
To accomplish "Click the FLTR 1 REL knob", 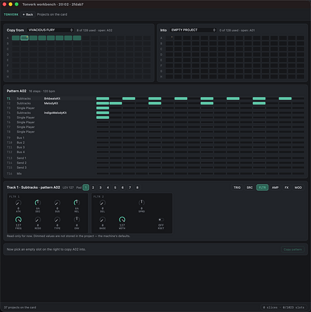I will pyautogui.click(x=76, y=203).
